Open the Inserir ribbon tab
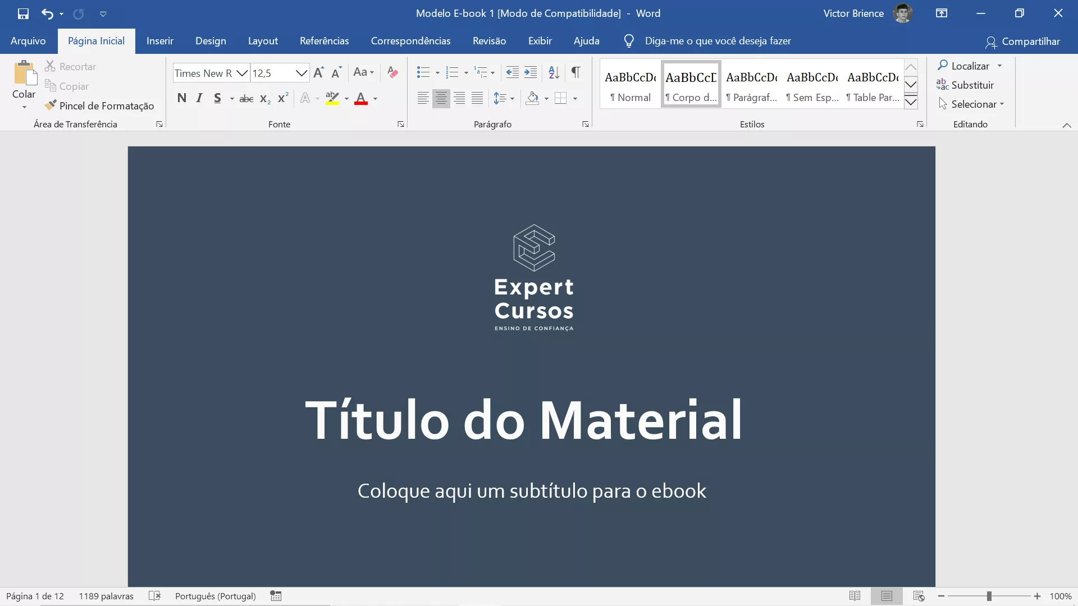1078x606 pixels. (159, 41)
